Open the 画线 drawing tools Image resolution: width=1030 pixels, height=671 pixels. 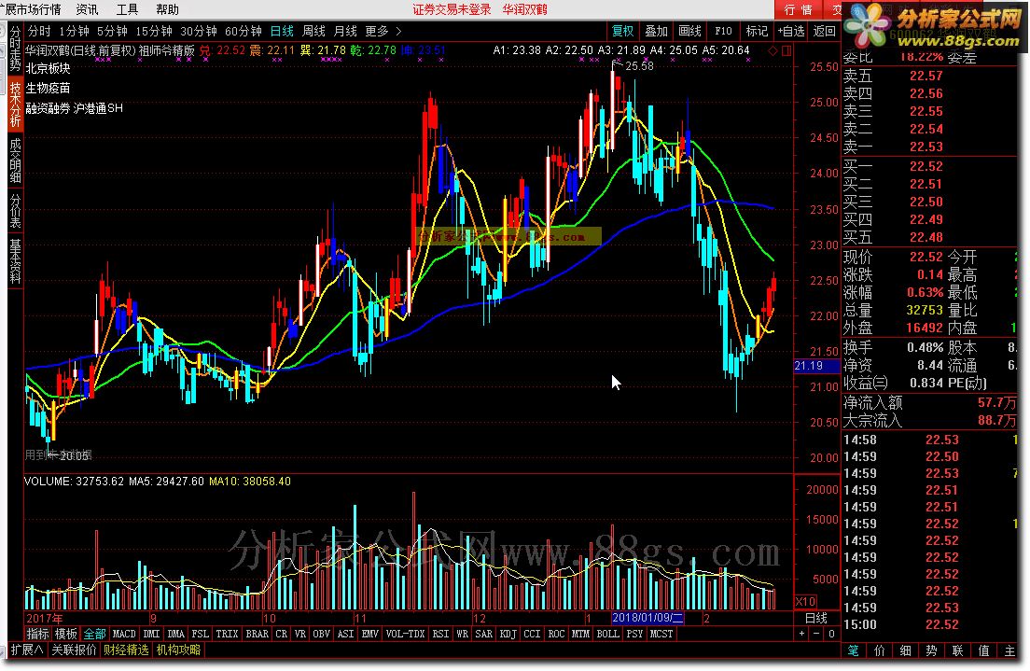[689, 31]
